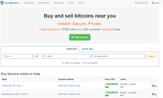Click the Log in link
The image size is (163, 98).
point(156,3)
